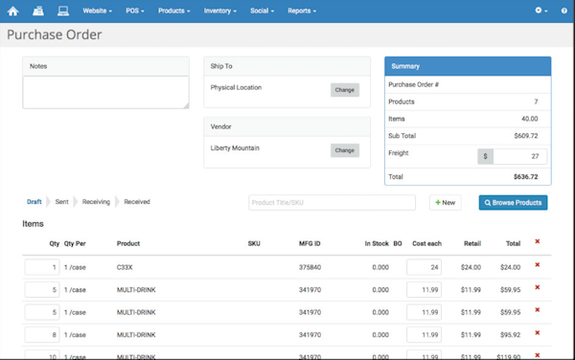Click the Cost each column header
Viewport: 575px width, 360px height.
(426, 243)
